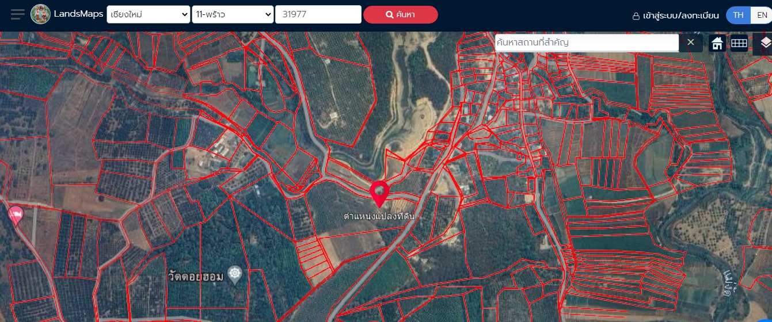This screenshot has width=772, height=322.
Task: Click the LandsMaps title text
Action: 78,14
